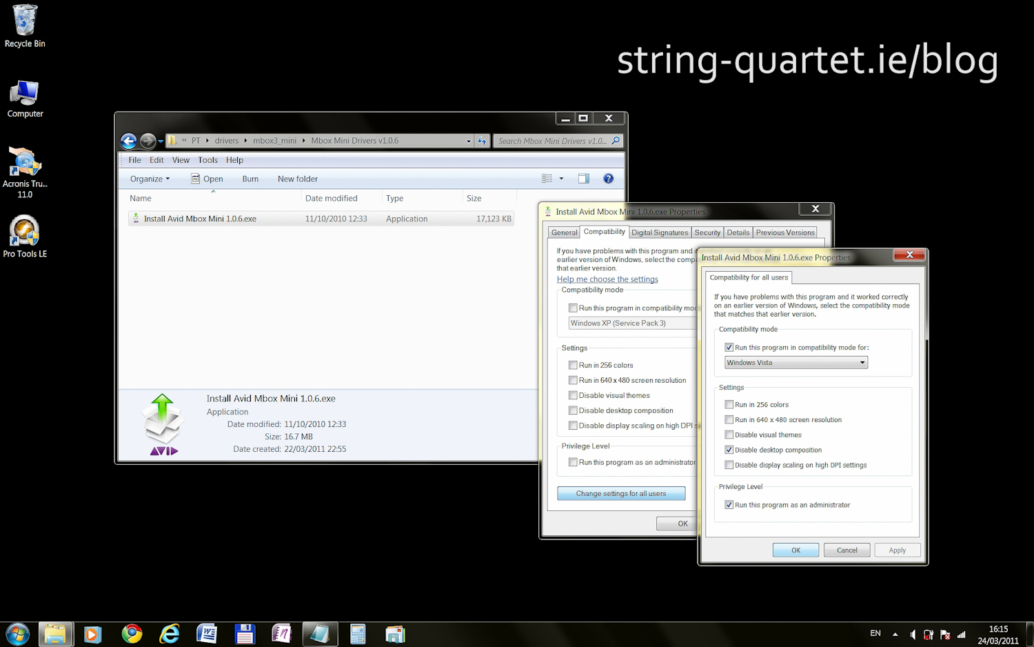Switch to General tab in Properties
Screen dimensions: 1034x647
564,232
